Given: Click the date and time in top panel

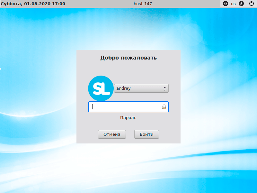Looking at the screenshot, I should [x=33, y=4].
